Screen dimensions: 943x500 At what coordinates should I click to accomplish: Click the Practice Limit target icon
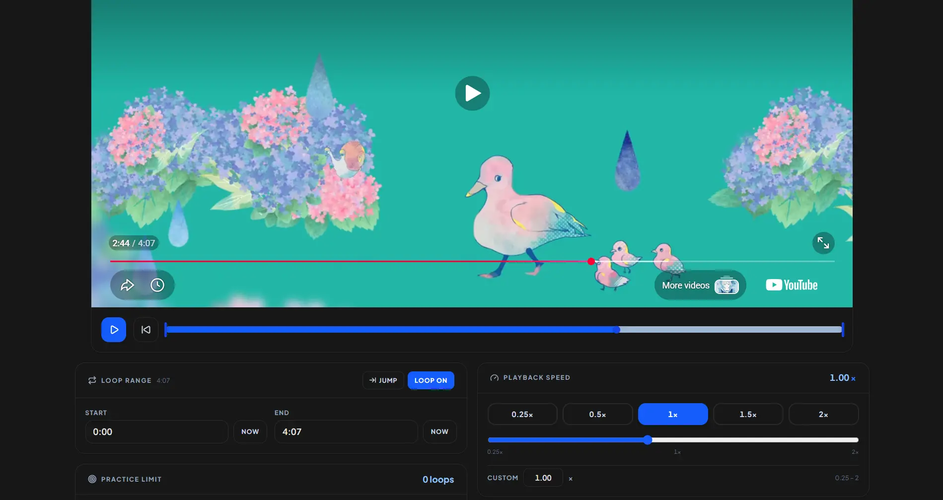click(x=92, y=479)
